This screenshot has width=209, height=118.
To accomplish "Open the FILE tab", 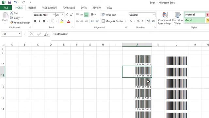I will pos(6,8).
